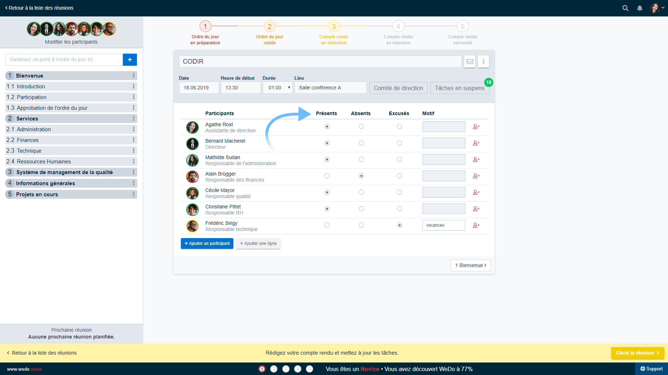Click the Clore la réunion button
Image resolution: width=668 pixels, height=375 pixels.
tap(637, 353)
